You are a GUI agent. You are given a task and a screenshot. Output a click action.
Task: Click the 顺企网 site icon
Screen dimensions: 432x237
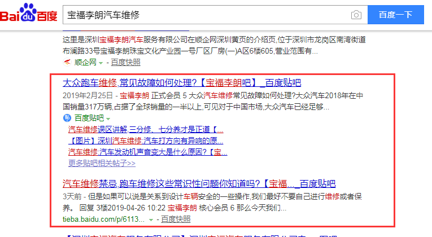click(x=67, y=63)
